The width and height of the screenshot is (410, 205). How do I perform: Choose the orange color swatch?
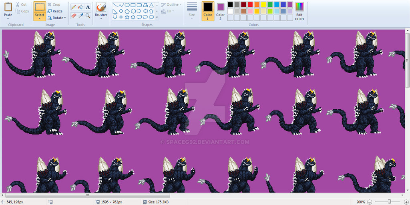[257, 4]
